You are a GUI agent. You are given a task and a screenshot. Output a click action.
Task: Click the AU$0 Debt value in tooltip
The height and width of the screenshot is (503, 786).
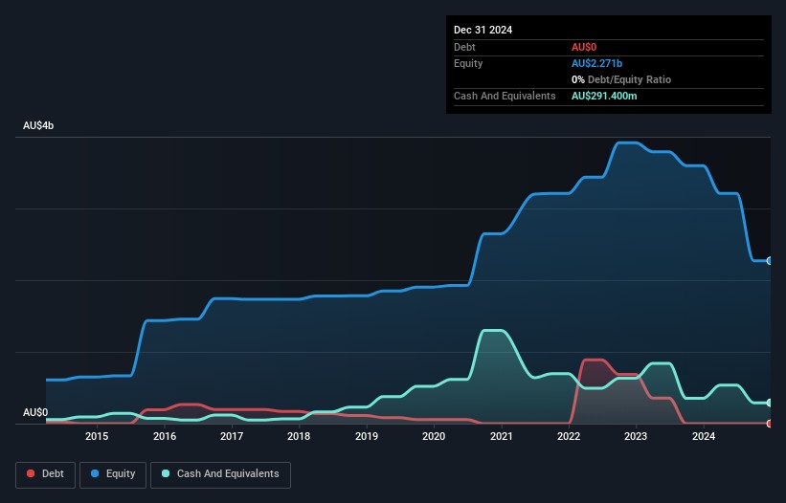tap(585, 47)
